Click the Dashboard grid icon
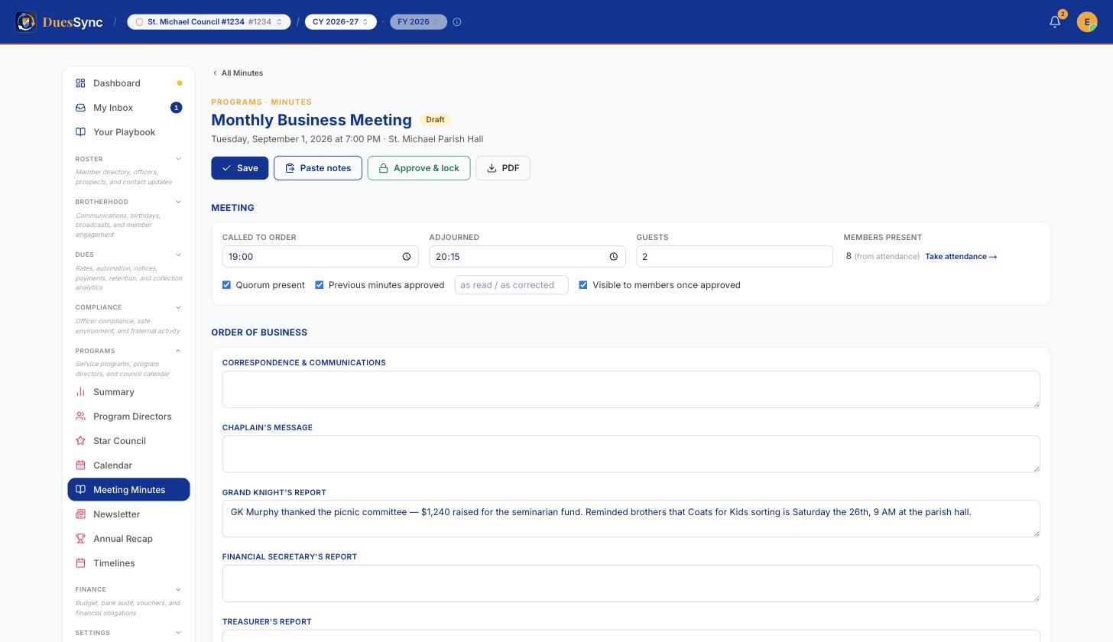 tap(80, 83)
